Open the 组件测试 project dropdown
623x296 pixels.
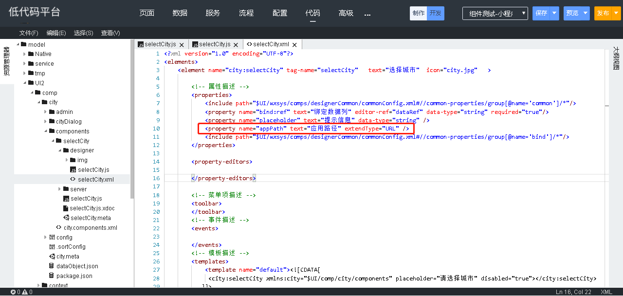pyautogui.click(x=495, y=14)
